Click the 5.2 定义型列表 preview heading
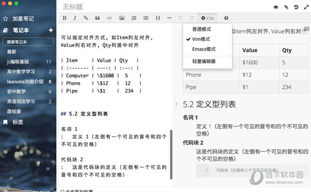 209,104
